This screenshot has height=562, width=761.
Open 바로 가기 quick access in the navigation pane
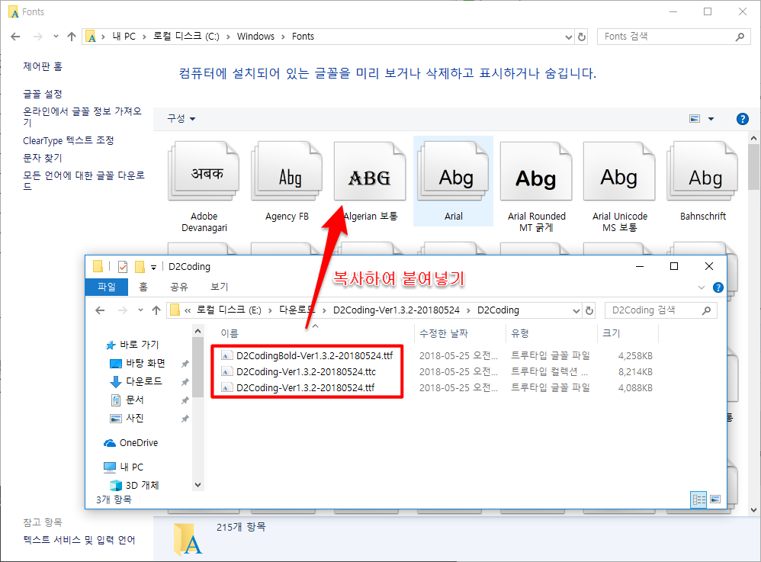click(132, 345)
